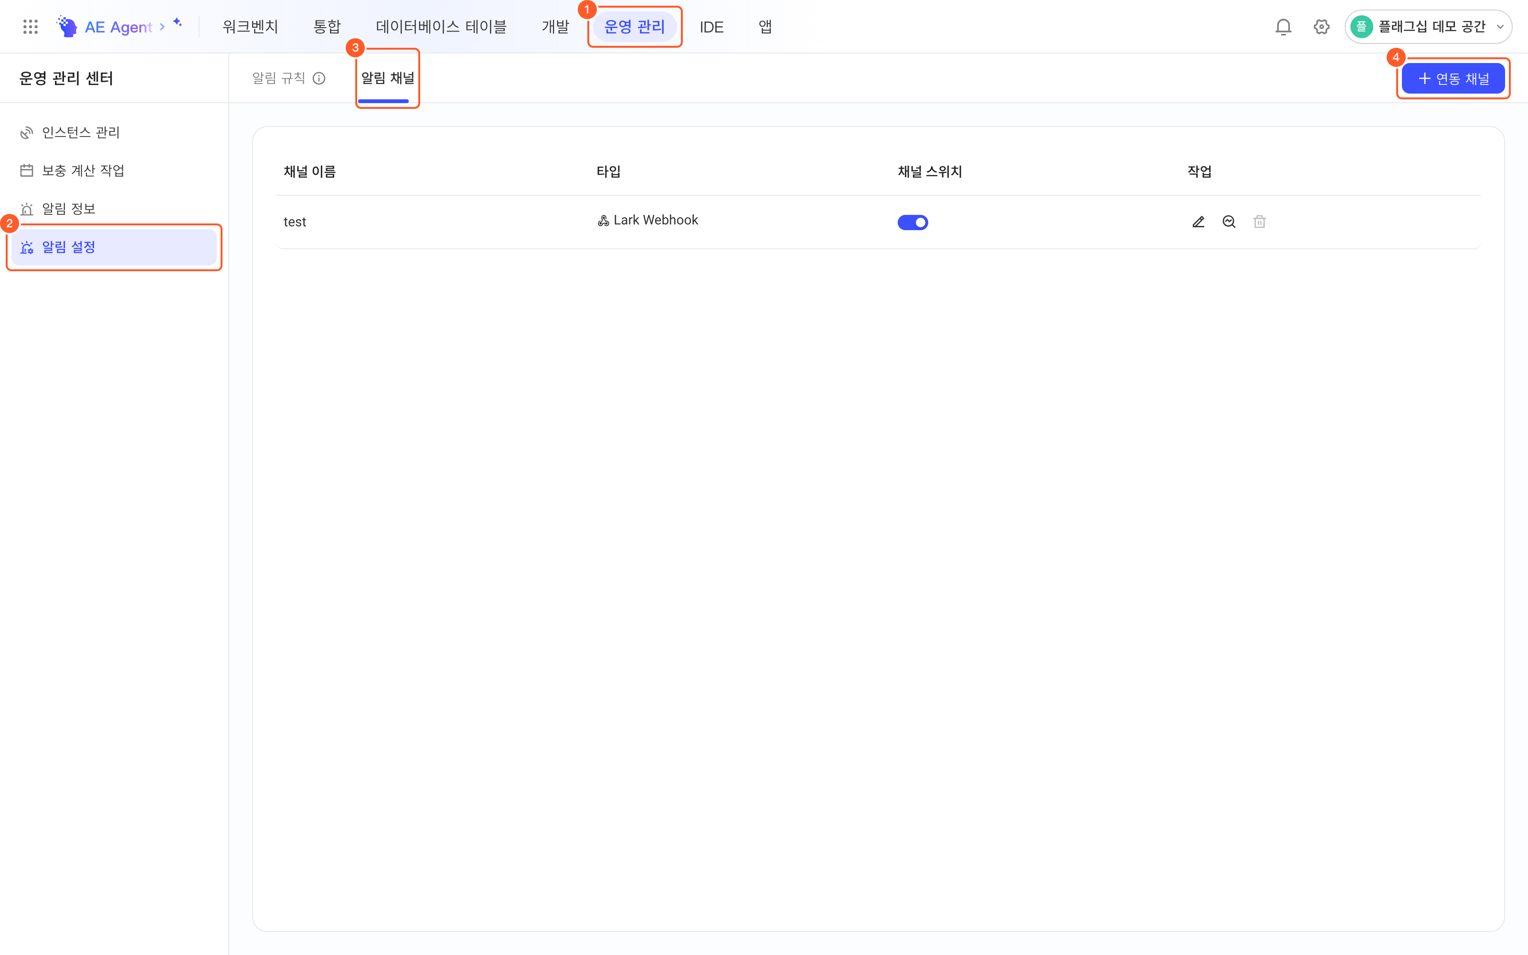Viewport: 1528px width, 955px height.
Task: Select 알림 설정 in sidebar
Action: [114, 247]
